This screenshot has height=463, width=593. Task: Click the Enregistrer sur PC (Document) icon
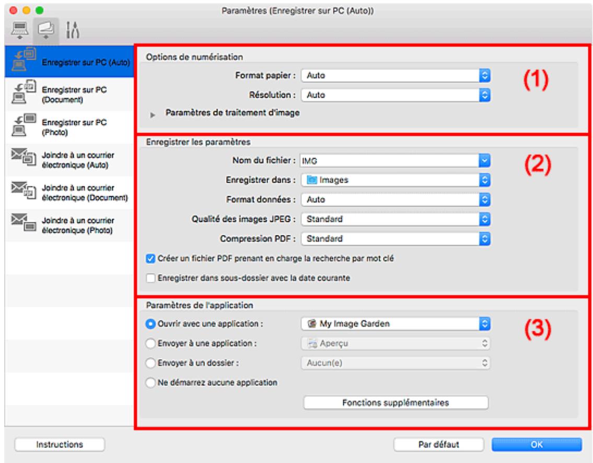click(24, 92)
